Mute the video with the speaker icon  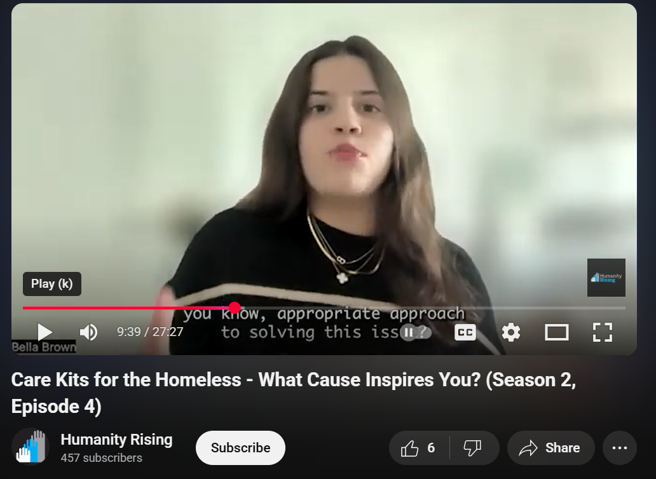pyautogui.click(x=89, y=332)
